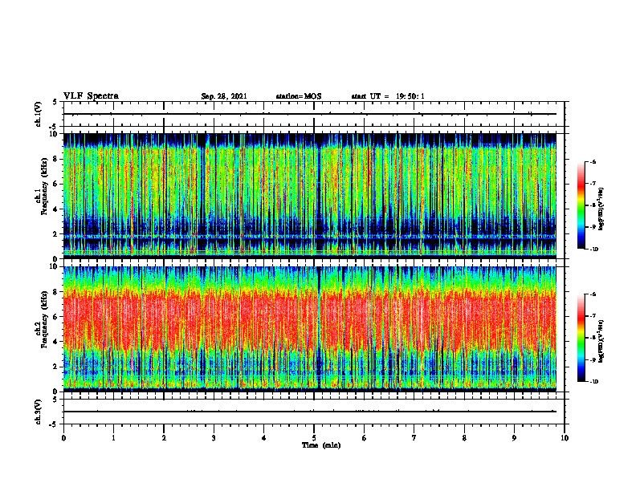Click the time axis tick label "0"
This screenshot has height=491, width=636.
pos(63,438)
